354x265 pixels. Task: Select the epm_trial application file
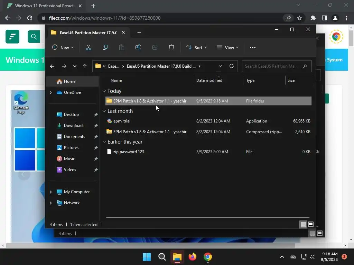(x=208, y=121)
